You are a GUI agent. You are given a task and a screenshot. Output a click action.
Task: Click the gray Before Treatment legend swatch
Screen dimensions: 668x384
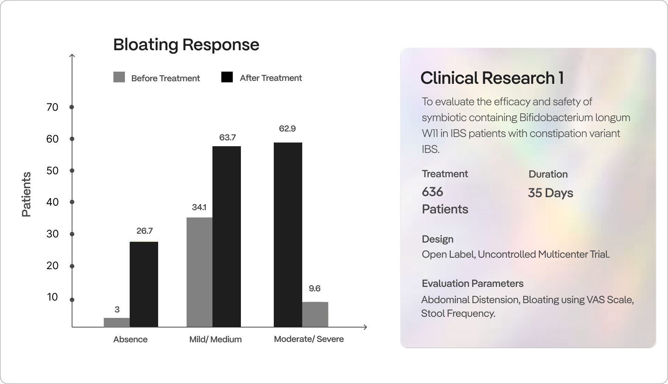[x=119, y=77]
